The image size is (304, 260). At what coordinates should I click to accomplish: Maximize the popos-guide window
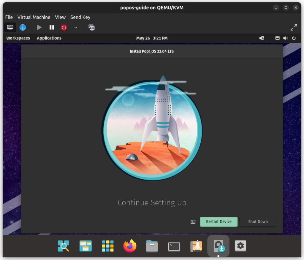pos(286,8)
